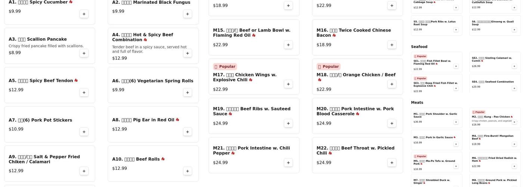
Task: Click plus for M20 Pork Intestine Casserole
Action: coord(392,123)
